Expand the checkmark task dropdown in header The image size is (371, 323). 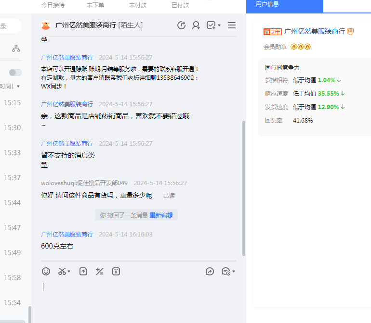(x=219, y=25)
